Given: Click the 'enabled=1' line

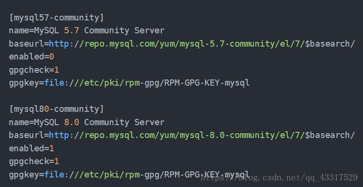Looking at the screenshot, I should pyautogui.click(x=31, y=148).
